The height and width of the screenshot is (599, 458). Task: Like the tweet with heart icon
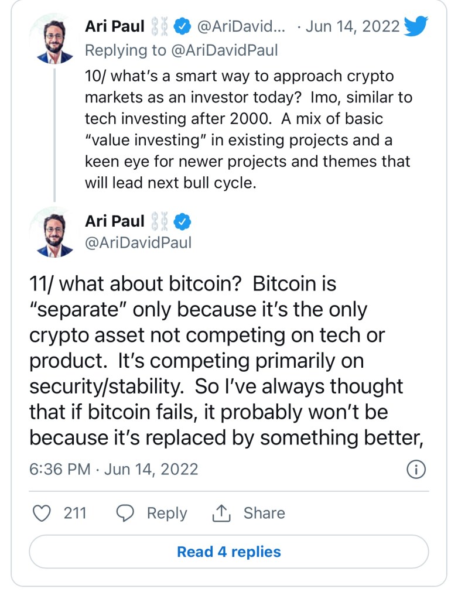tap(42, 514)
